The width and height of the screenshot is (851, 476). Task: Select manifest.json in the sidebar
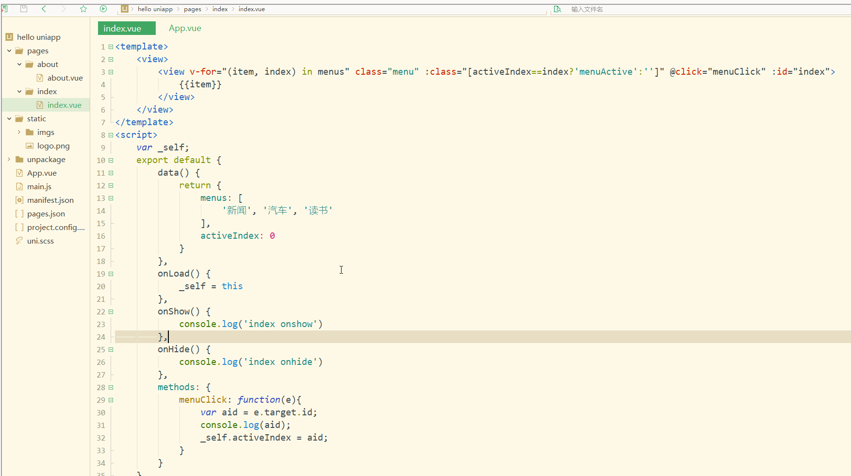pyautogui.click(x=50, y=200)
